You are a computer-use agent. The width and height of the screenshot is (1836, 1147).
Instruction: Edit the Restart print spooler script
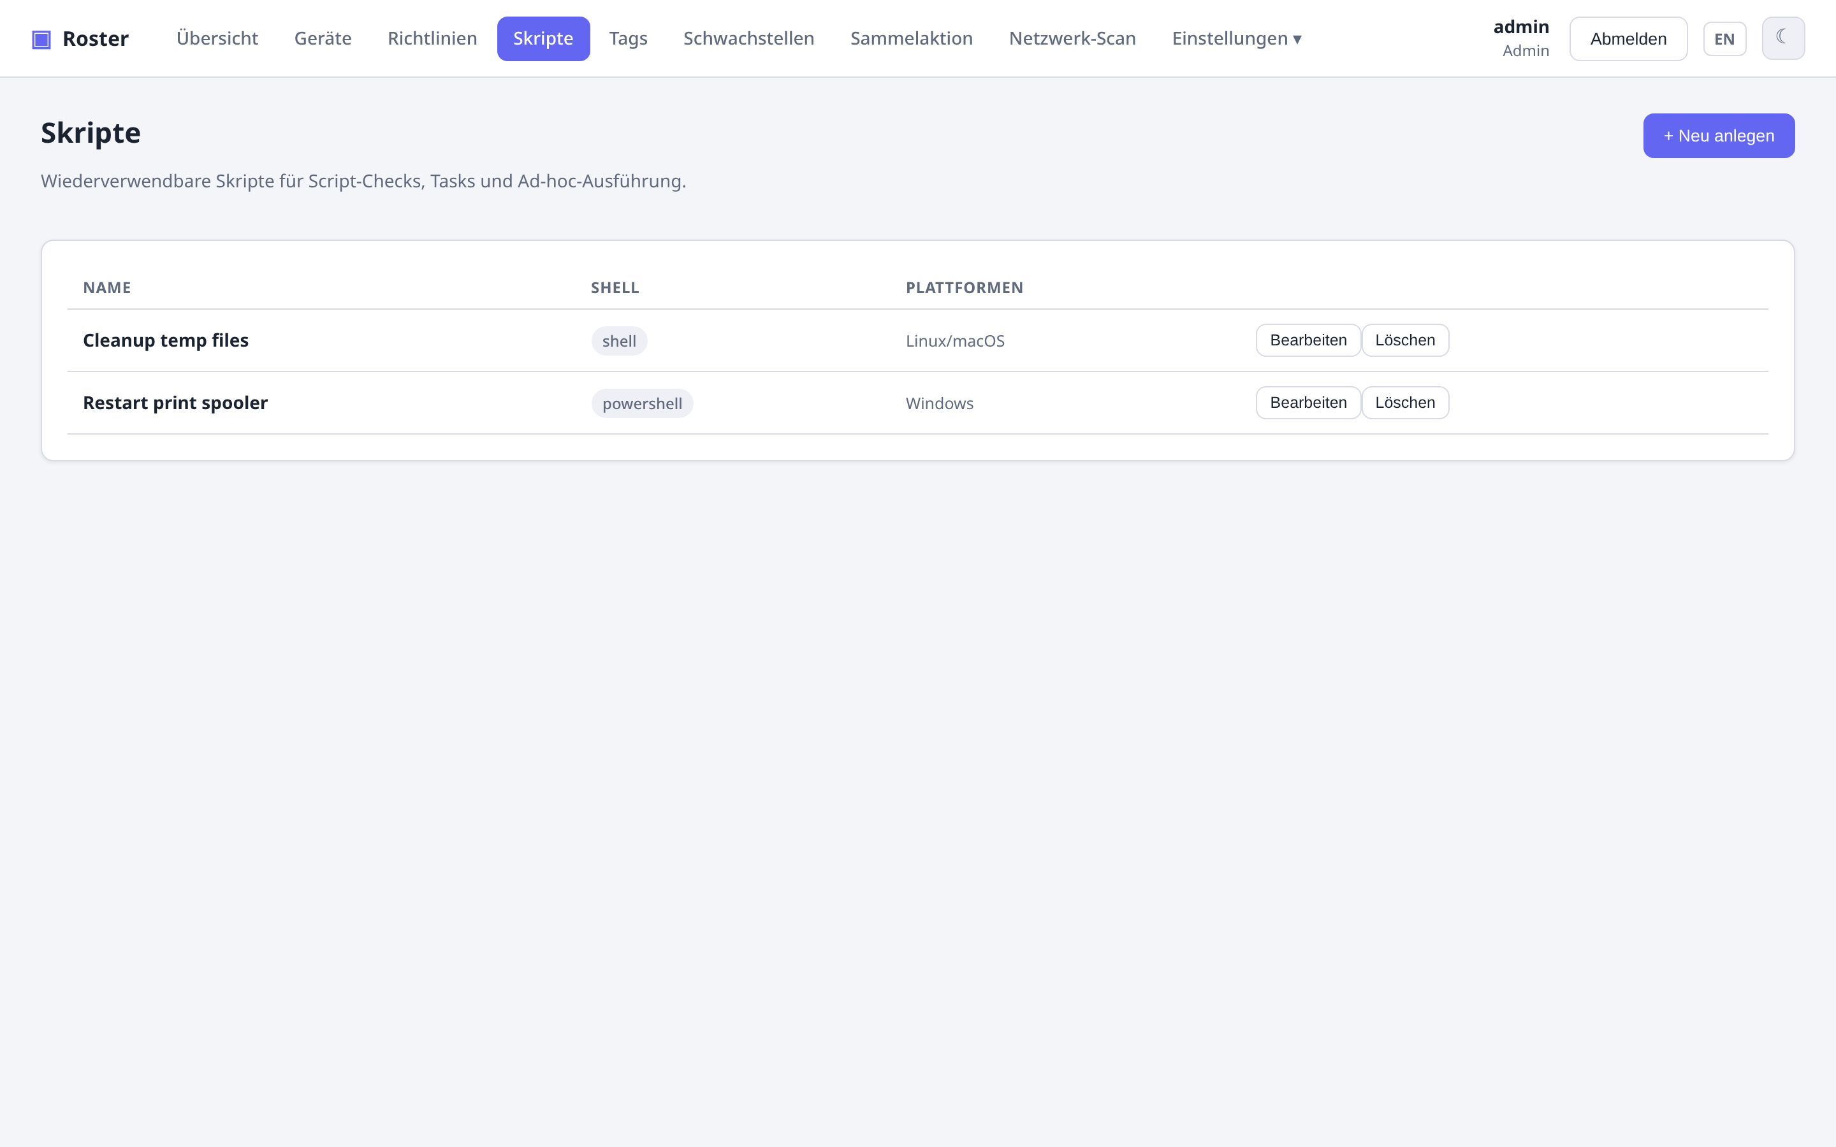1308,403
